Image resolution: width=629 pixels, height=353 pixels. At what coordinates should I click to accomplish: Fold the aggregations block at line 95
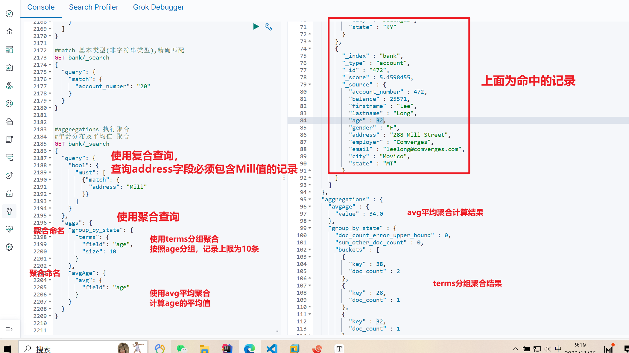click(310, 200)
